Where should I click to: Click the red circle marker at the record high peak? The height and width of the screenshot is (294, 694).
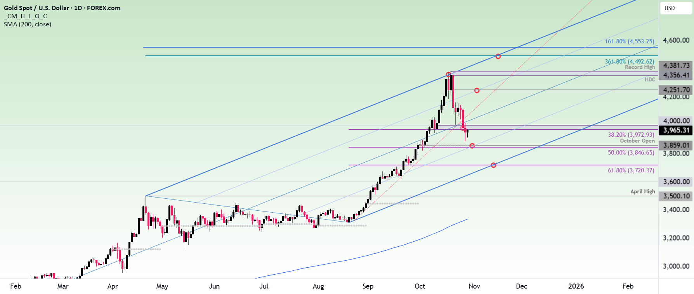click(x=448, y=74)
